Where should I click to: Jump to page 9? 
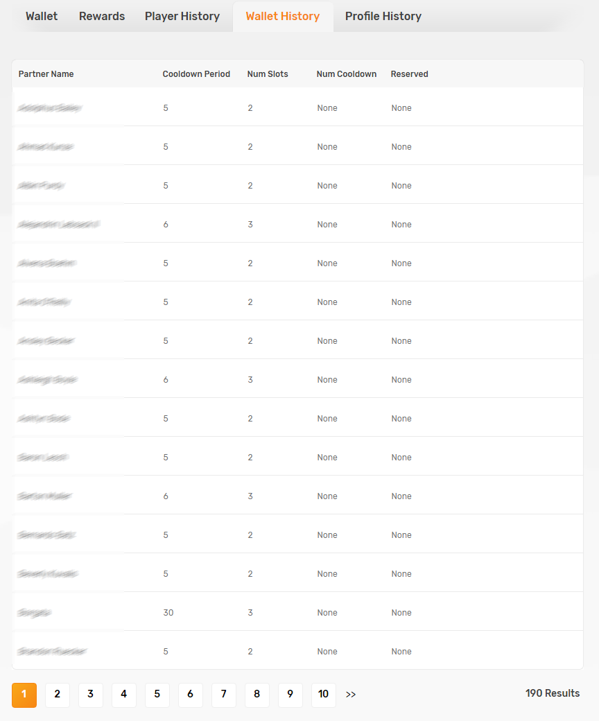coord(290,695)
